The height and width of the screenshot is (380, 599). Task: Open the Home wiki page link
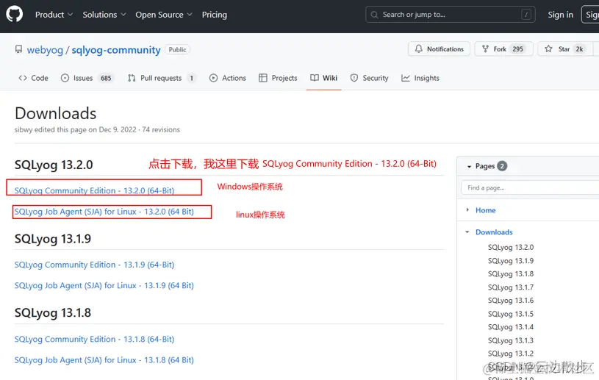[x=486, y=210]
